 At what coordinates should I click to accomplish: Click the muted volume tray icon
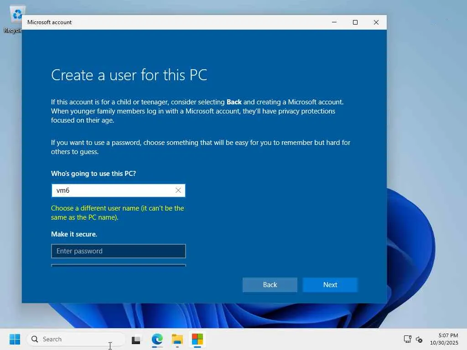click(419, 339)
